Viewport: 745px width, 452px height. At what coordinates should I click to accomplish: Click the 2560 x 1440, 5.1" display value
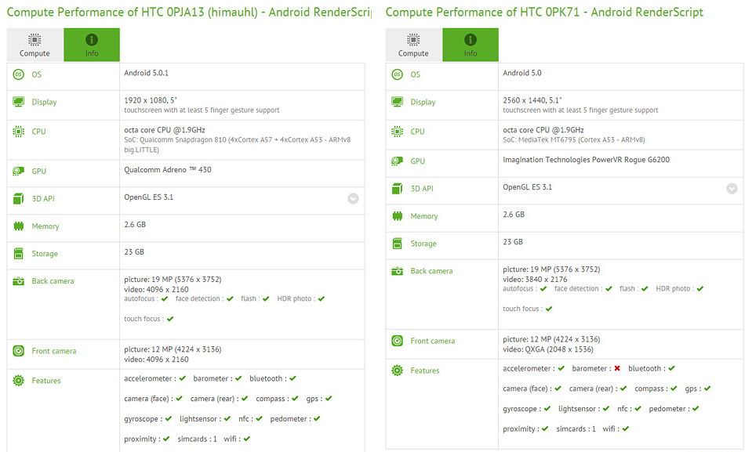pyautogui.click(x=532, y=100)
